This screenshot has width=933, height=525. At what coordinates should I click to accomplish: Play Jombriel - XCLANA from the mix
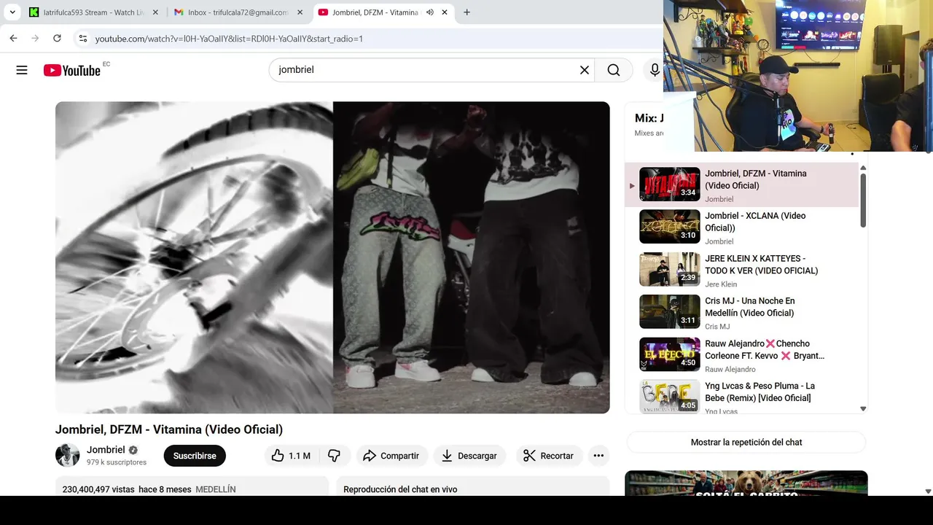click(x=742, y=227)
